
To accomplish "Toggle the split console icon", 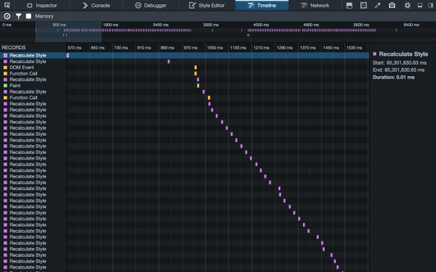I will click(x=350, y=5).
